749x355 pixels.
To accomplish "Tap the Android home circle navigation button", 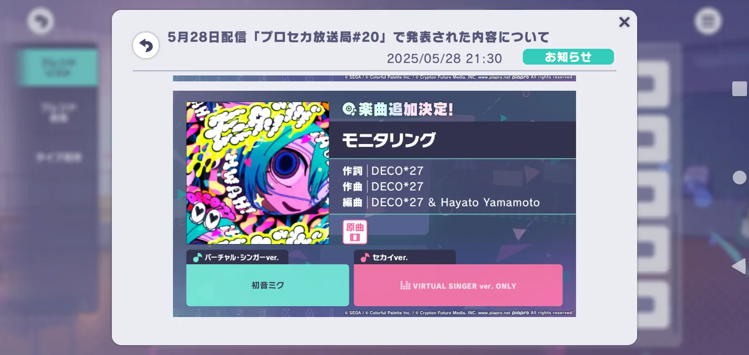I will pyautogui.click(x=739, y=177).
